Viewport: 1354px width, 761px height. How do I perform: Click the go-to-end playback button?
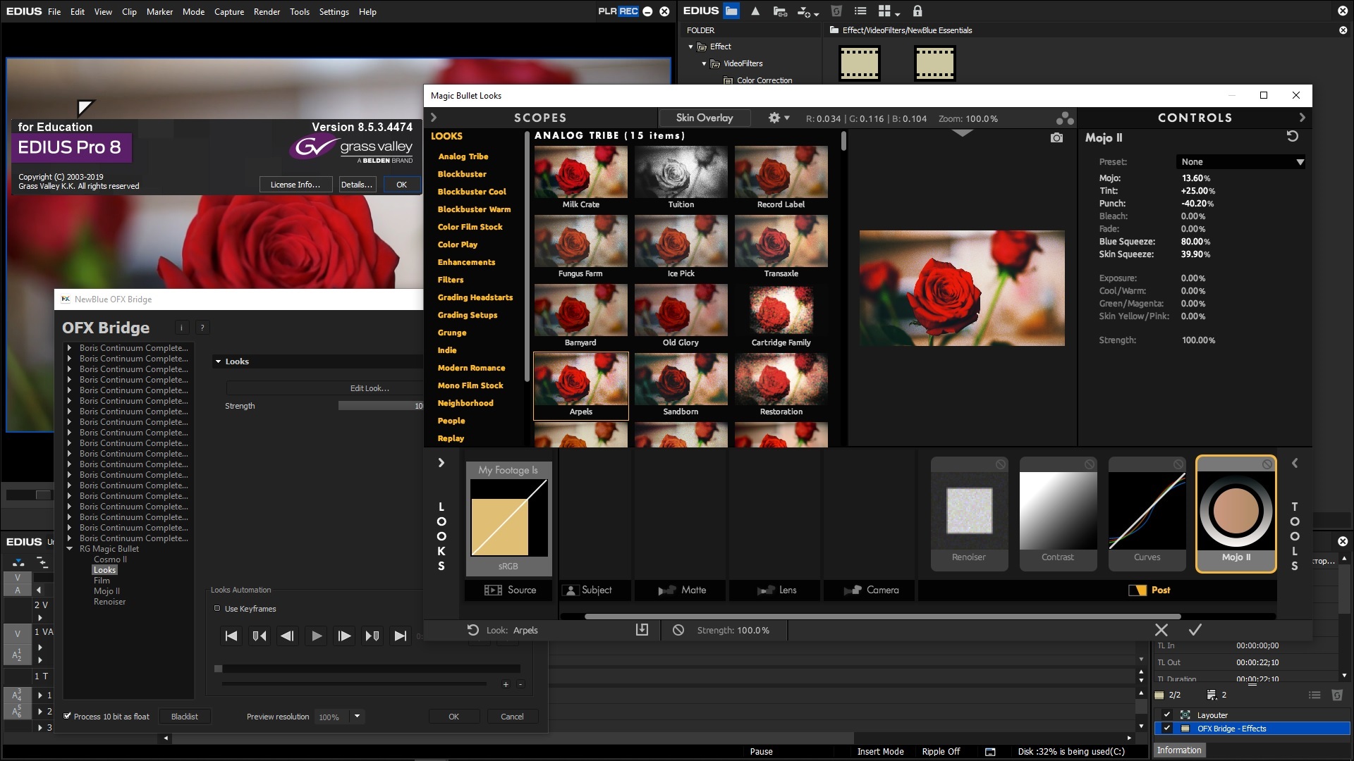click(x=400, y=636)
